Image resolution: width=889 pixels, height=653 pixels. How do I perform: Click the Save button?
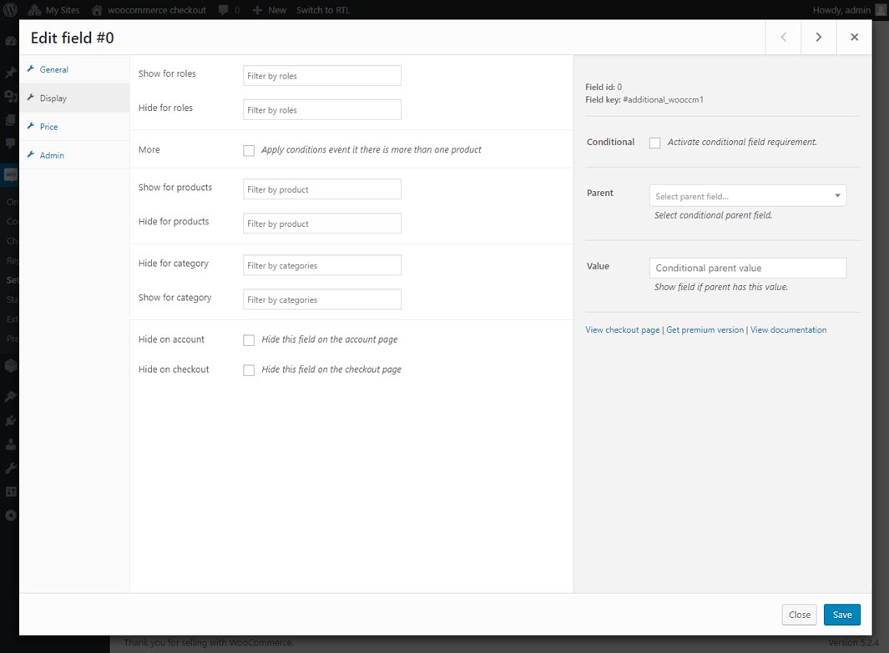841,615
